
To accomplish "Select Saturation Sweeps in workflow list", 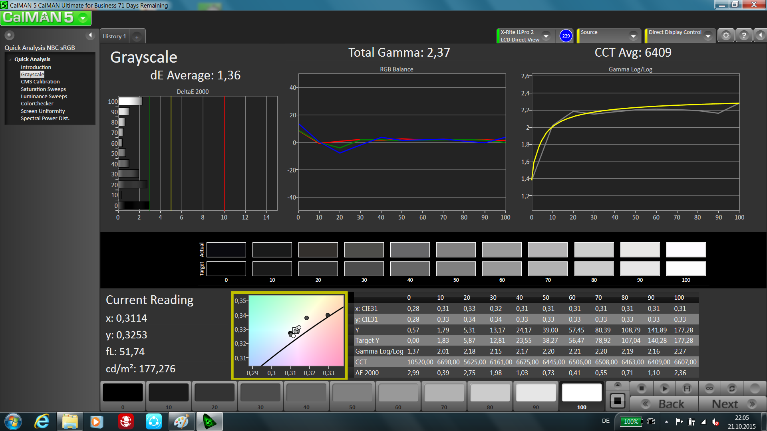I will pyautogui.click(x=43, y=89).
